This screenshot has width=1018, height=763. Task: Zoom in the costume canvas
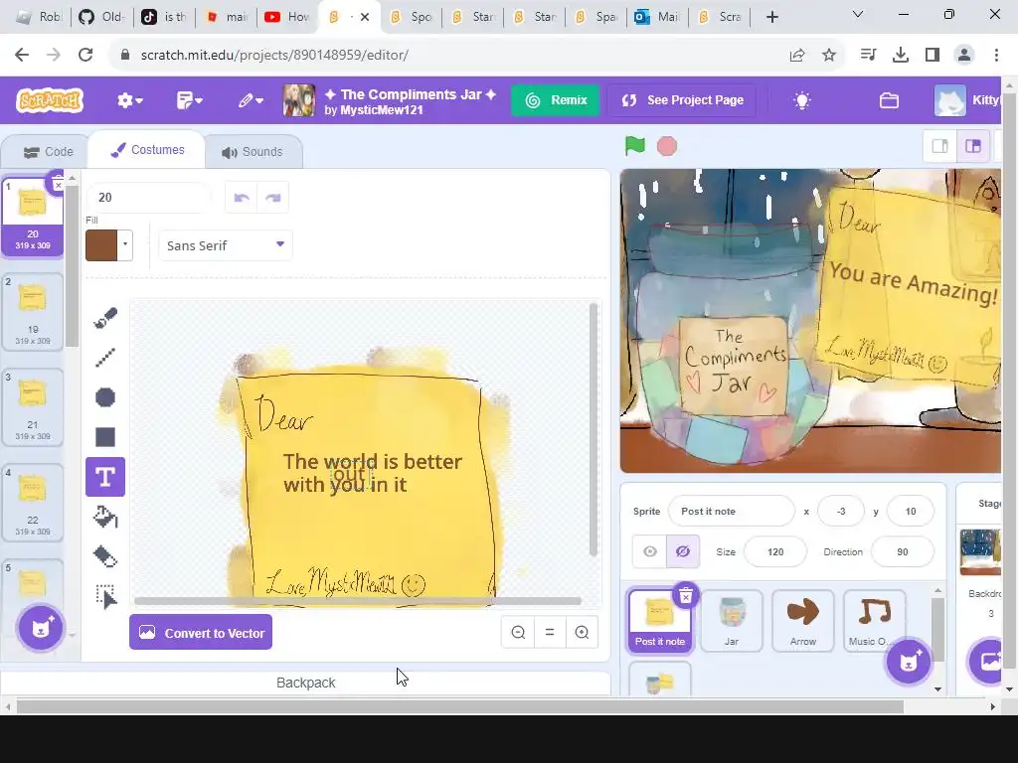[582, 632]
